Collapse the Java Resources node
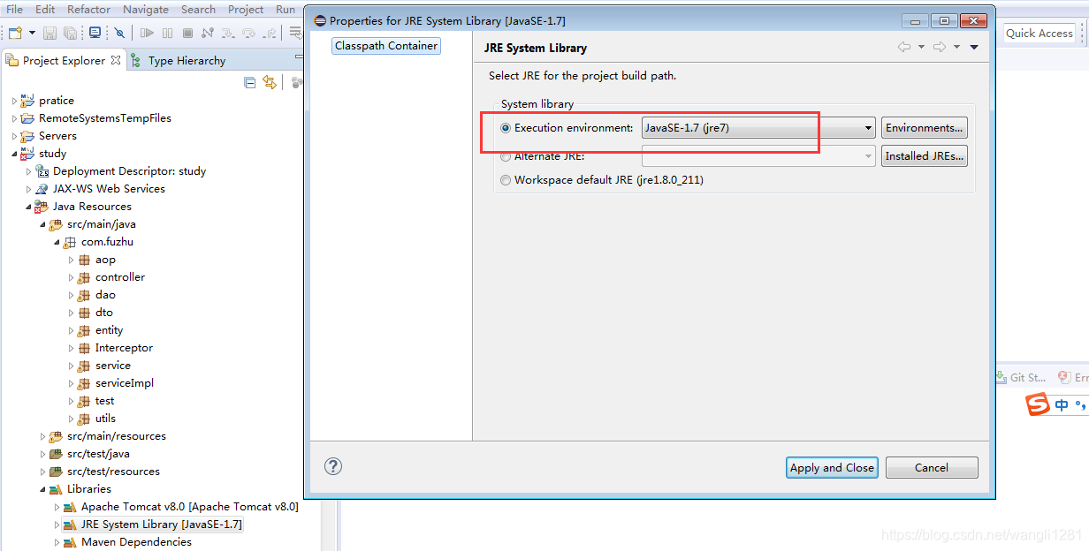This screenshot has height=551, width=1089. [28, 207]
